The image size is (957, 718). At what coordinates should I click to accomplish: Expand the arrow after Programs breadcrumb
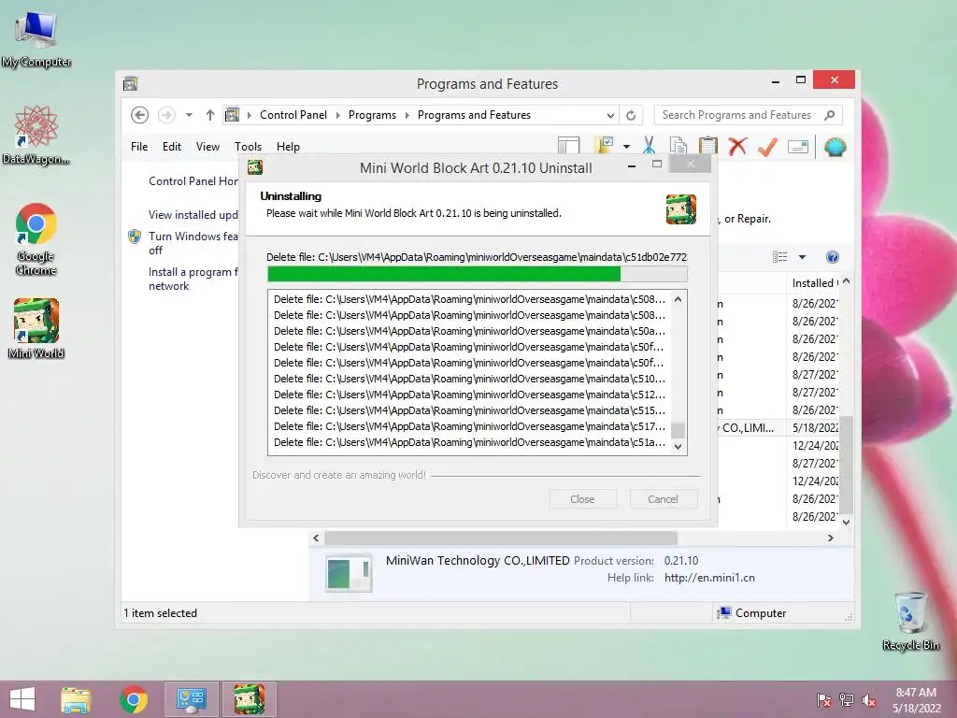[407, 115]
